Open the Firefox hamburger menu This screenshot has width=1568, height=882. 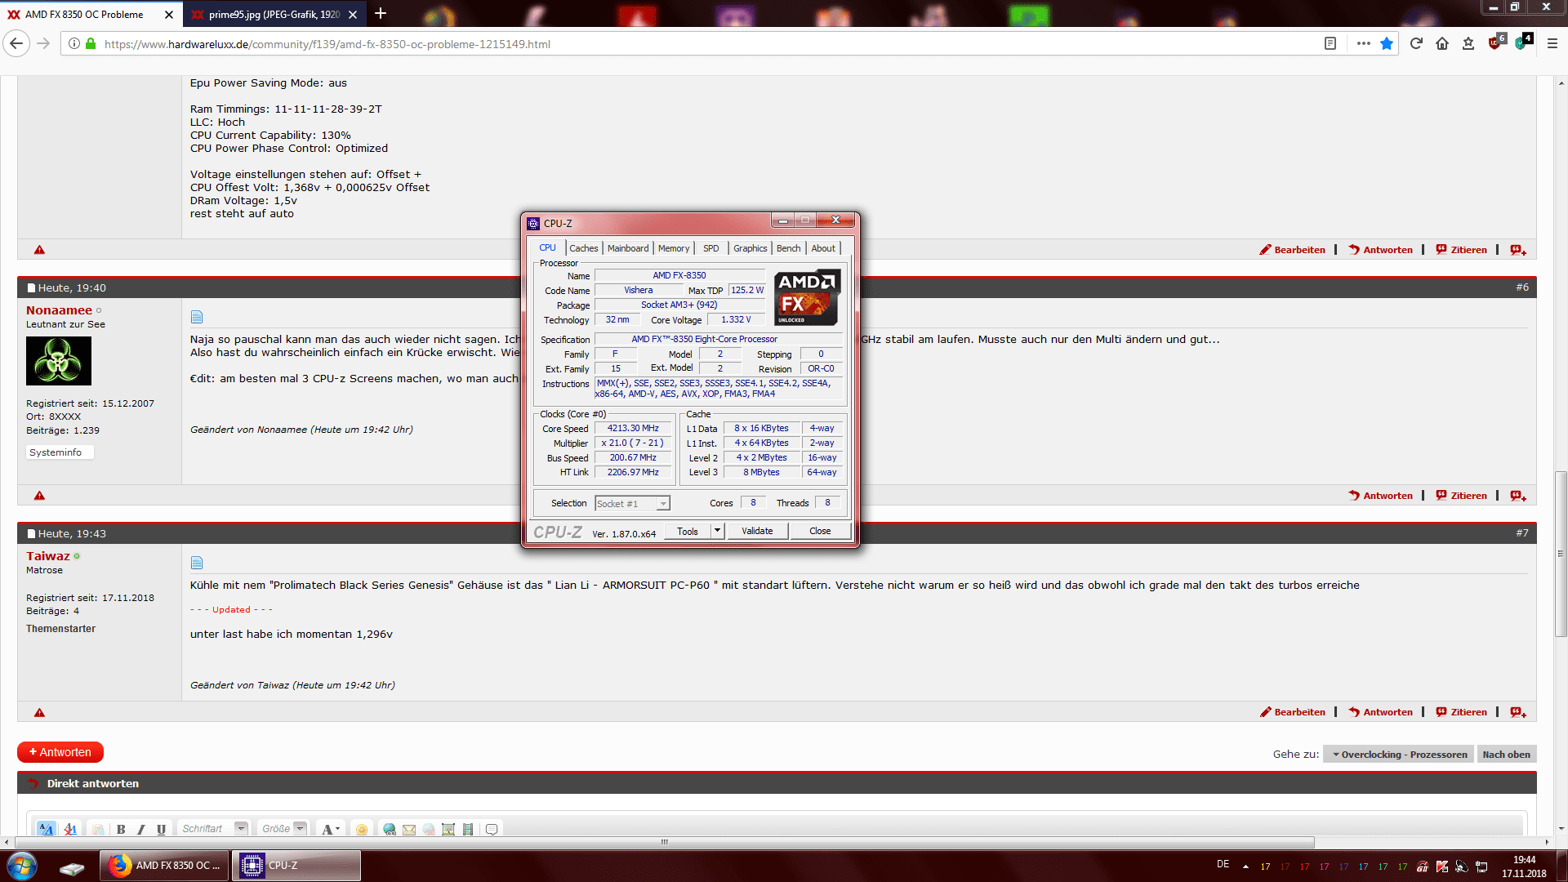pos(1552,43)
